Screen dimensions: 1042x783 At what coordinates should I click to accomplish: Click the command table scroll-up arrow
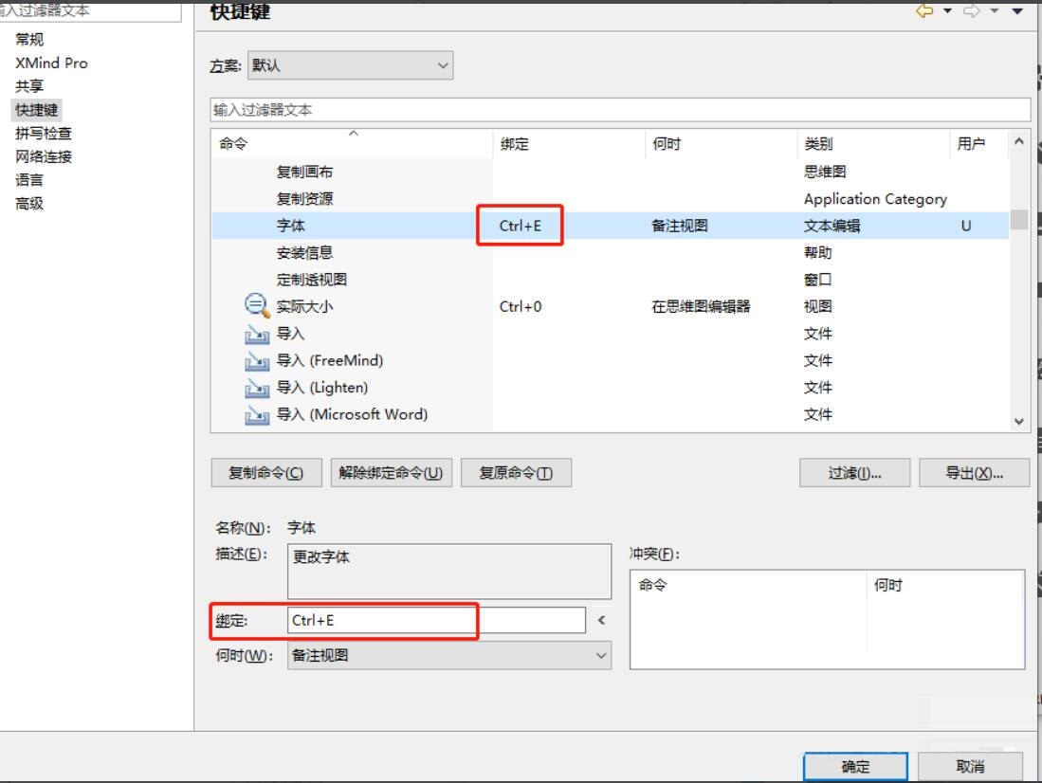click(1018, 141)
